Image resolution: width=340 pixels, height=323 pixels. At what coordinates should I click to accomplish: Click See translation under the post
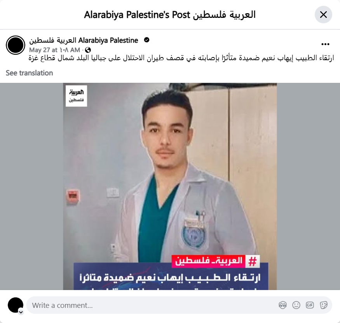click(x=29, y=73)
